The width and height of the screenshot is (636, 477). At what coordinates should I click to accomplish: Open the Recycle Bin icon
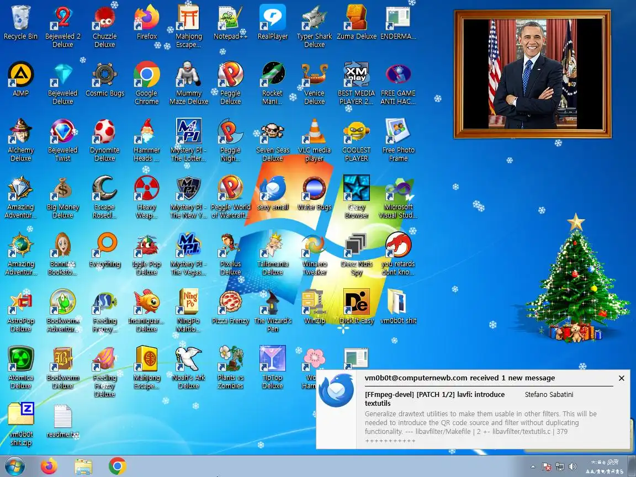pos(20,23)
